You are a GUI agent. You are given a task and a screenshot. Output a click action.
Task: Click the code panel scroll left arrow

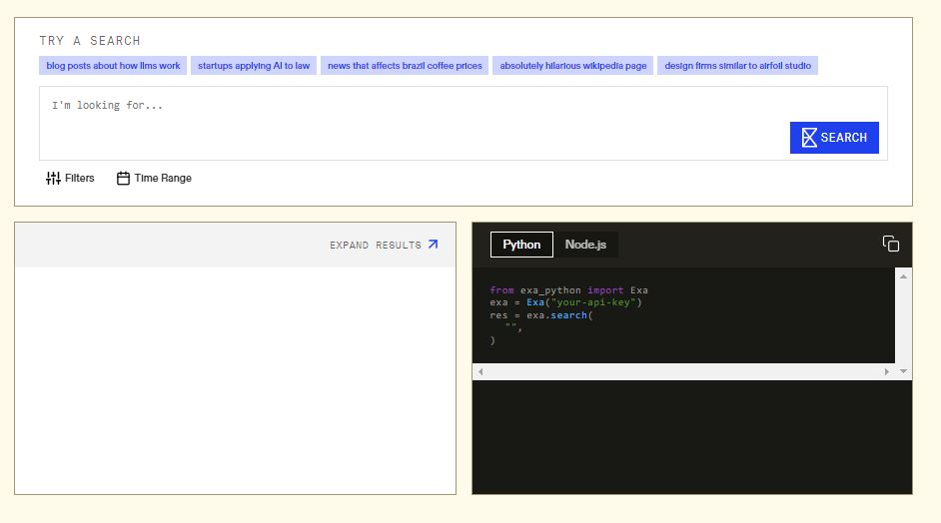[x=480, y=372]
